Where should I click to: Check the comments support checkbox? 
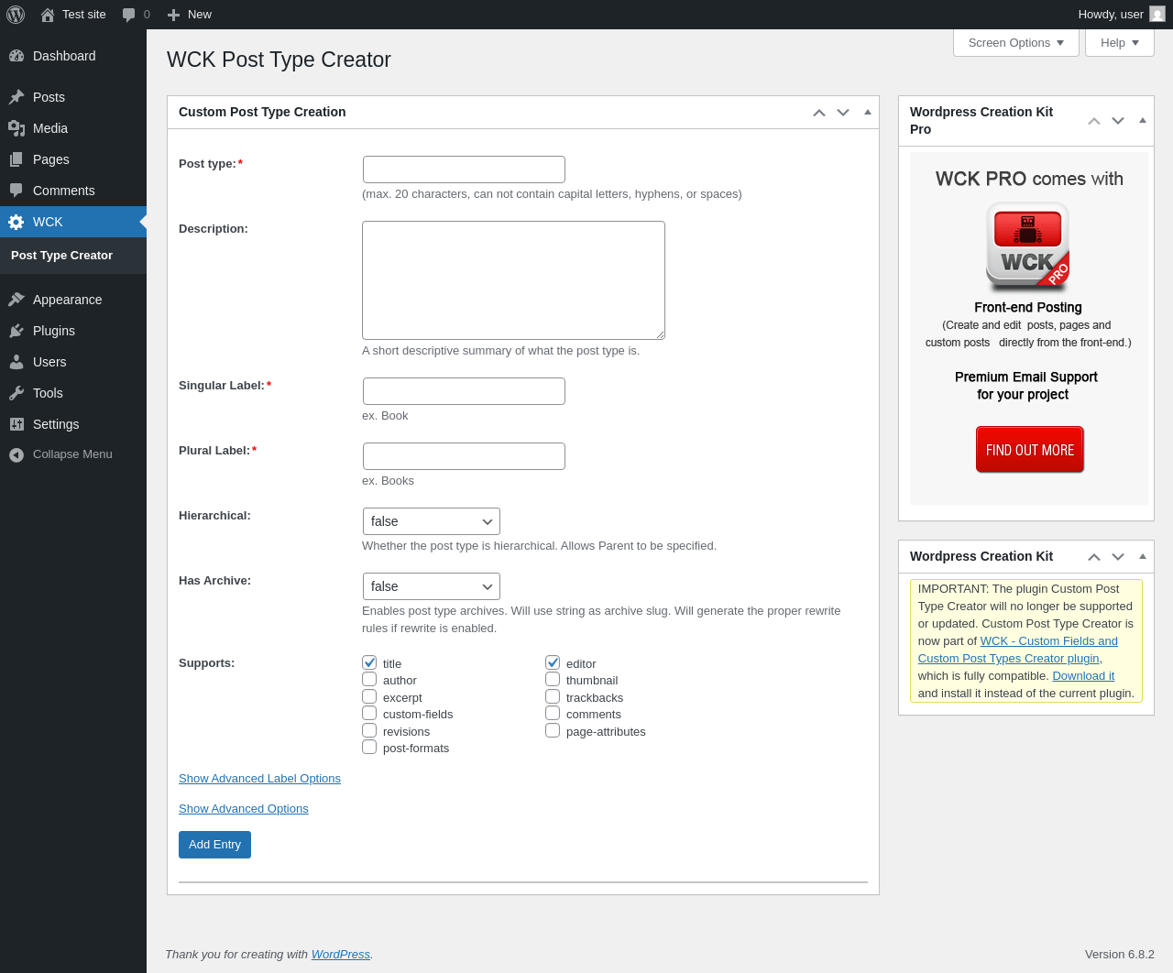(553, 713)
